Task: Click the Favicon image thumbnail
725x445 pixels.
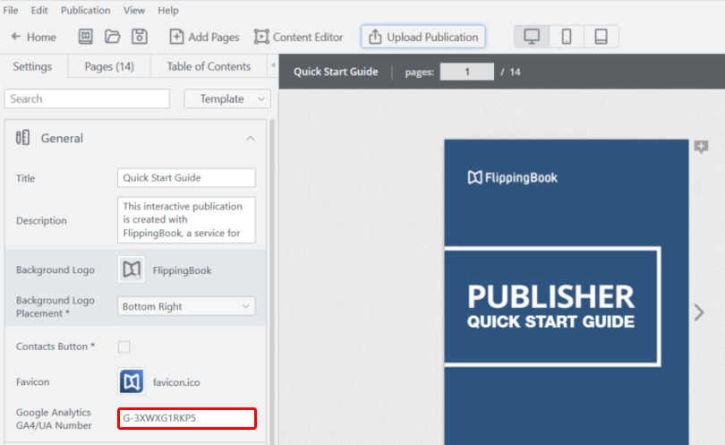Action: coord(132,381)
